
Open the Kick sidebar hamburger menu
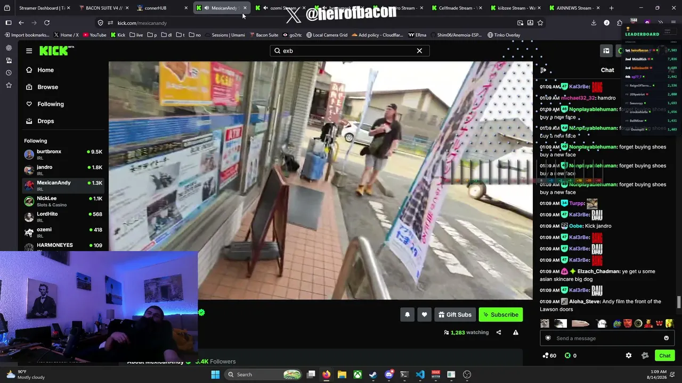click(x=29, y=51)
